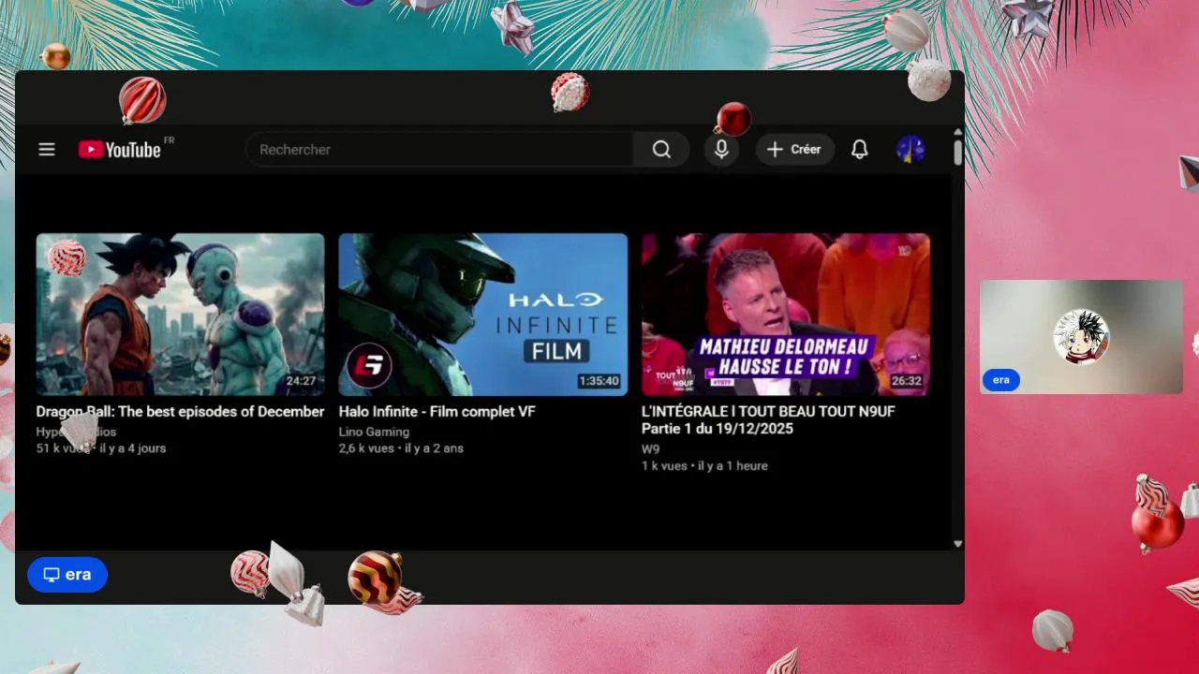The width and height of the screenshot is (1199, 674).
Task: Visit the Lino Gaming channel
Action: pos(374,432)
